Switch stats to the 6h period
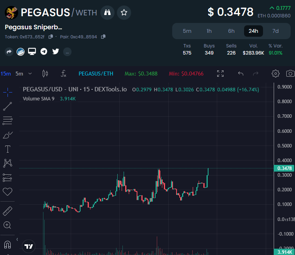Screen dimensions: 295x255 (x=231, y=31)
